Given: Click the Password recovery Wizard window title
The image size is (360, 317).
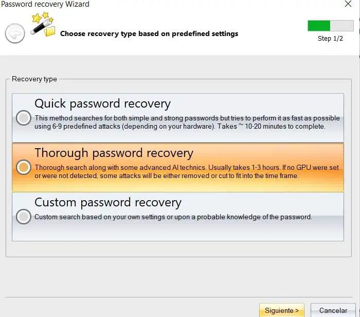Looking at the screenshot, I should pos(45,4).
